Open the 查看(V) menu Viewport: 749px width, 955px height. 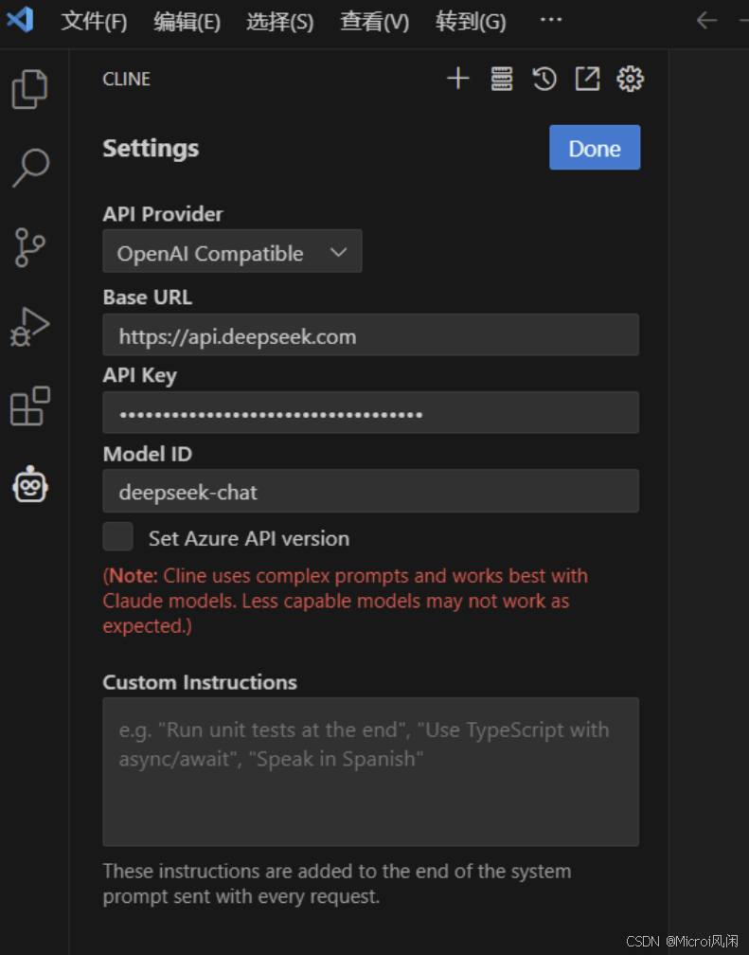[x=375, y=21]
